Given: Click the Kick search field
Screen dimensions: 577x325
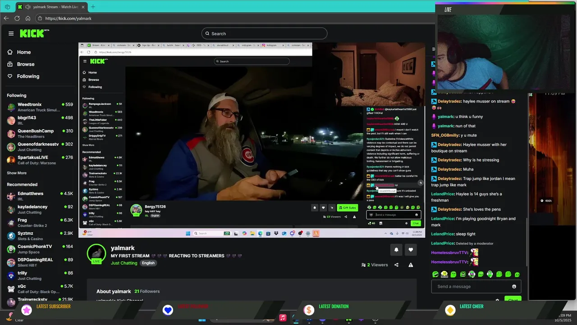Looking at the screenshot, I should [x=264, y=33].
